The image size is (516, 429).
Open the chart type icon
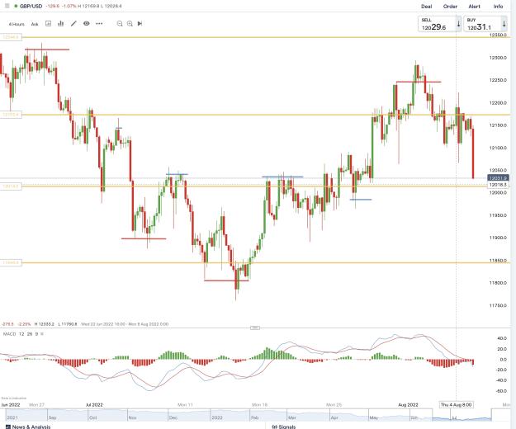pyautogui.click(x=48, y=23)
